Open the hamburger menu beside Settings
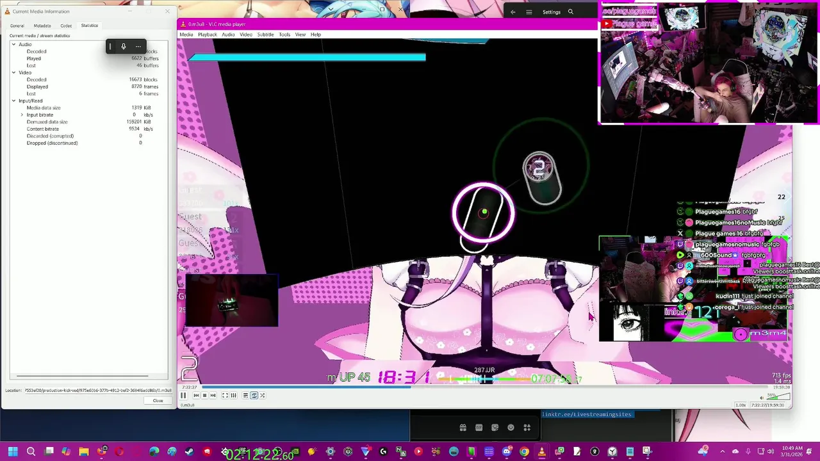 (x=529, y=12)
